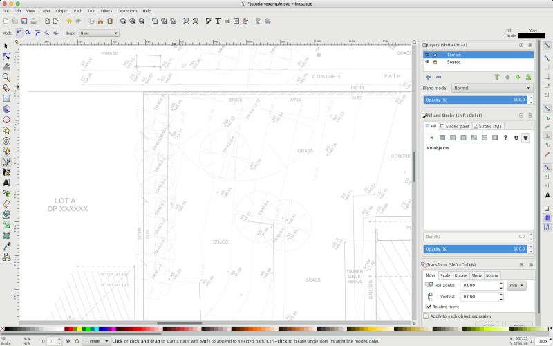This screenshot has height=346, width=553.
Task: Open the Terrain layer selector in status bar
Action: point(96,341)
